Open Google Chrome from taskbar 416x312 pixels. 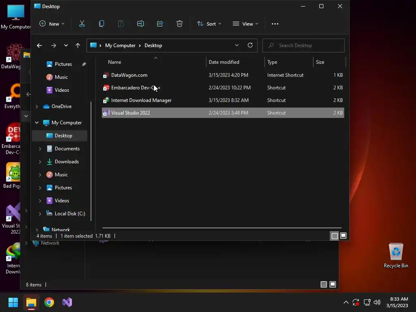pos(49,302)
